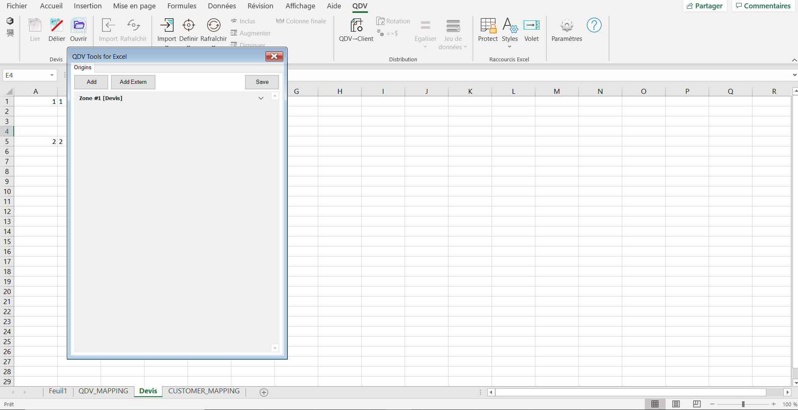Viewport: 798px width, 410px height.
Task: Switch to Page Layout view icon
Action: pyautogui.click(x=676, y=404)
